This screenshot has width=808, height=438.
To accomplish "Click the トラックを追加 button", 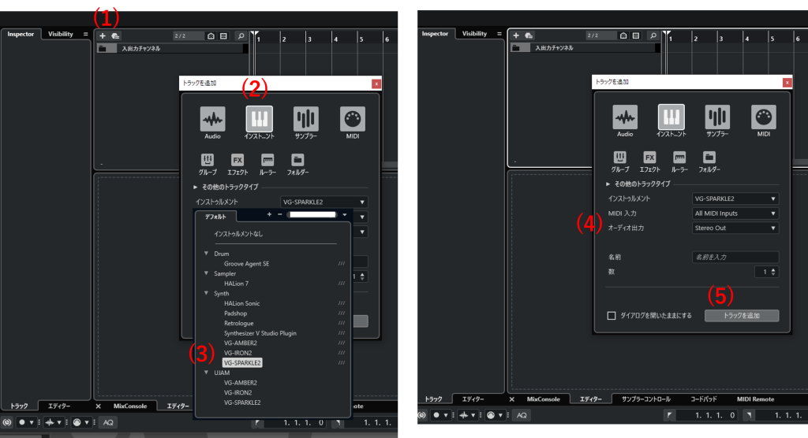I will pos(740,316).
